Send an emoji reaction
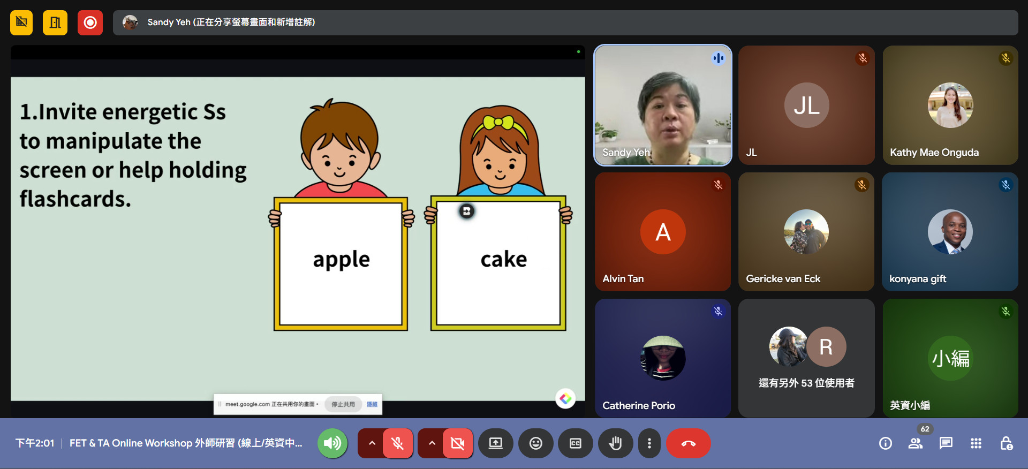The image size is (1028, 469). click(x=535, y=443)
